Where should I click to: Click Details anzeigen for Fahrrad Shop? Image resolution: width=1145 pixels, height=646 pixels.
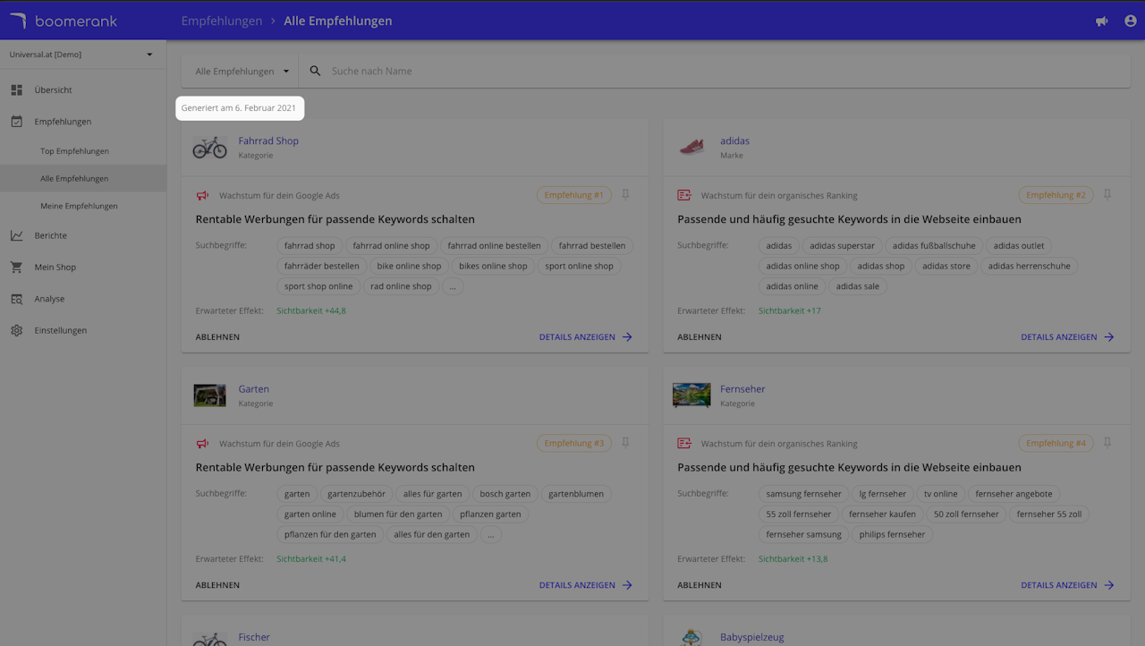pos(586,337)
